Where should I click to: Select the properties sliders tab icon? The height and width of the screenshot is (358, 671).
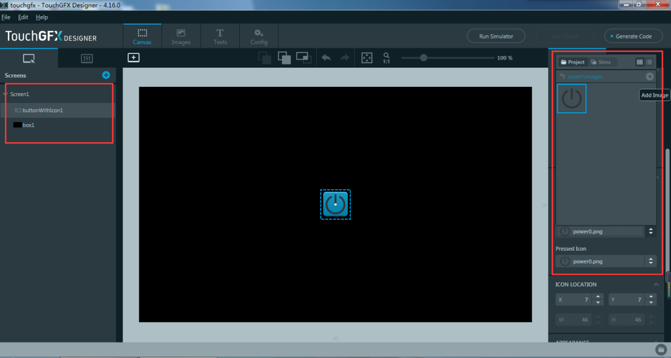point(86,58)
